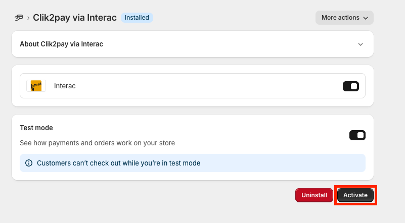The width and height of the screenshot is (405, 223).
Task: Click the Test mode card area
Action: click(x=193, y=147)
